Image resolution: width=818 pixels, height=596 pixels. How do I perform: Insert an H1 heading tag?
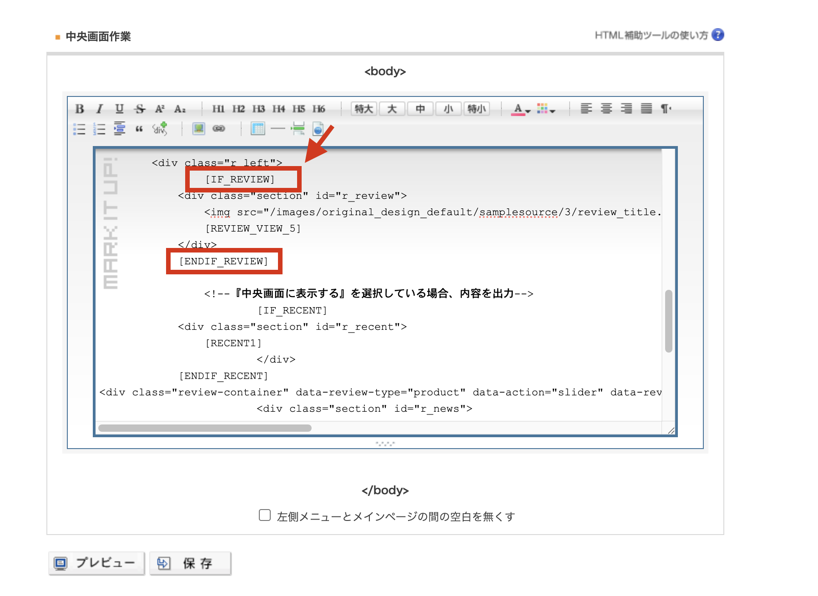pyautogui.click(x=218, y=109)
